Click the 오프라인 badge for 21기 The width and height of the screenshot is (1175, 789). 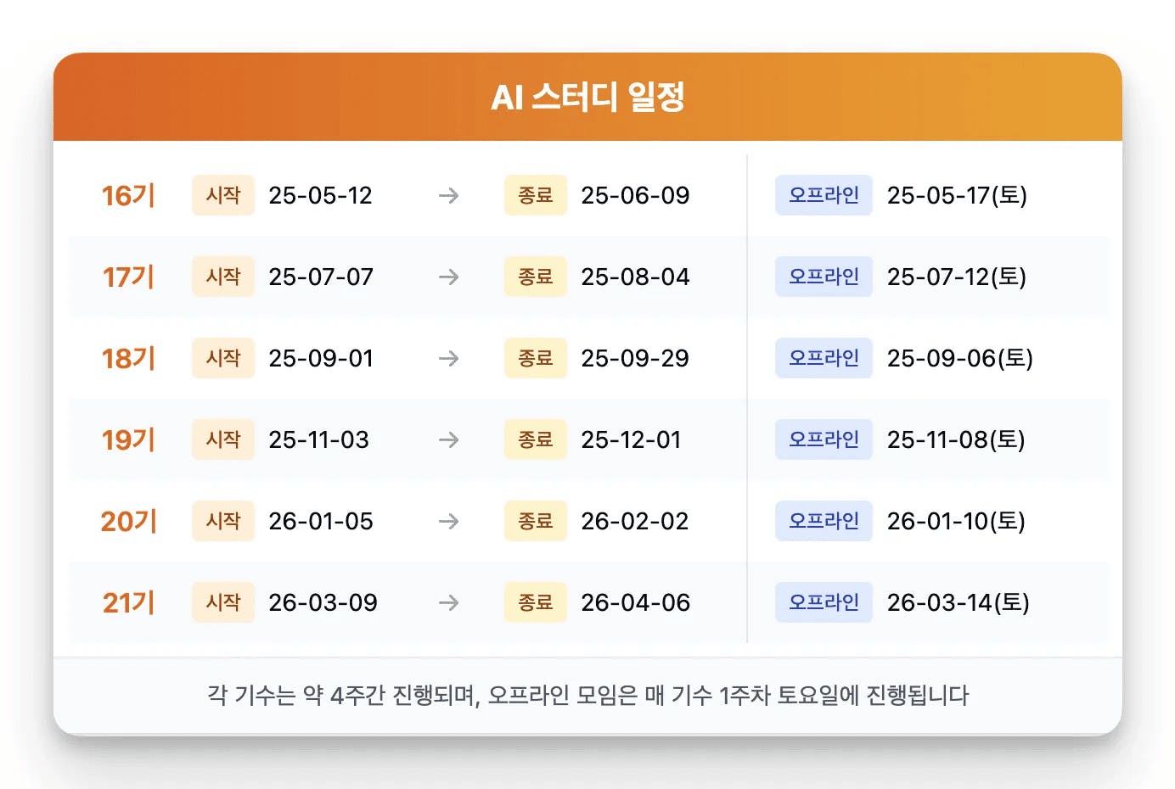coord(824,603)
